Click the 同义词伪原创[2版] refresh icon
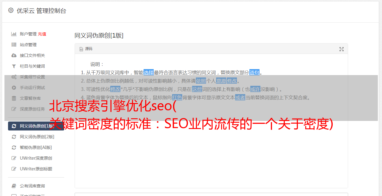 14,137
